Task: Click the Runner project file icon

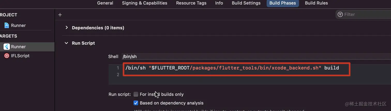Action: (x=7, y=25)
